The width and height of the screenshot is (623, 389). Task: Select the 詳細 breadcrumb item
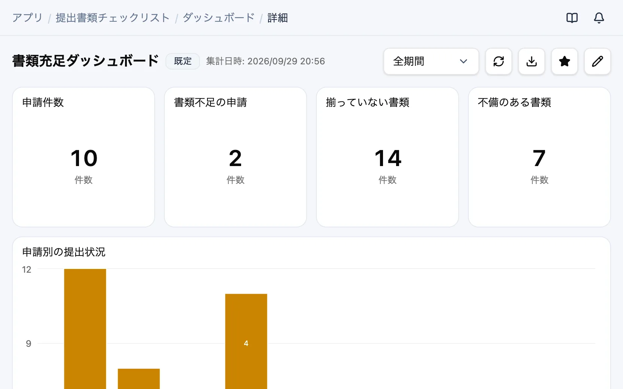click(277, 18)
